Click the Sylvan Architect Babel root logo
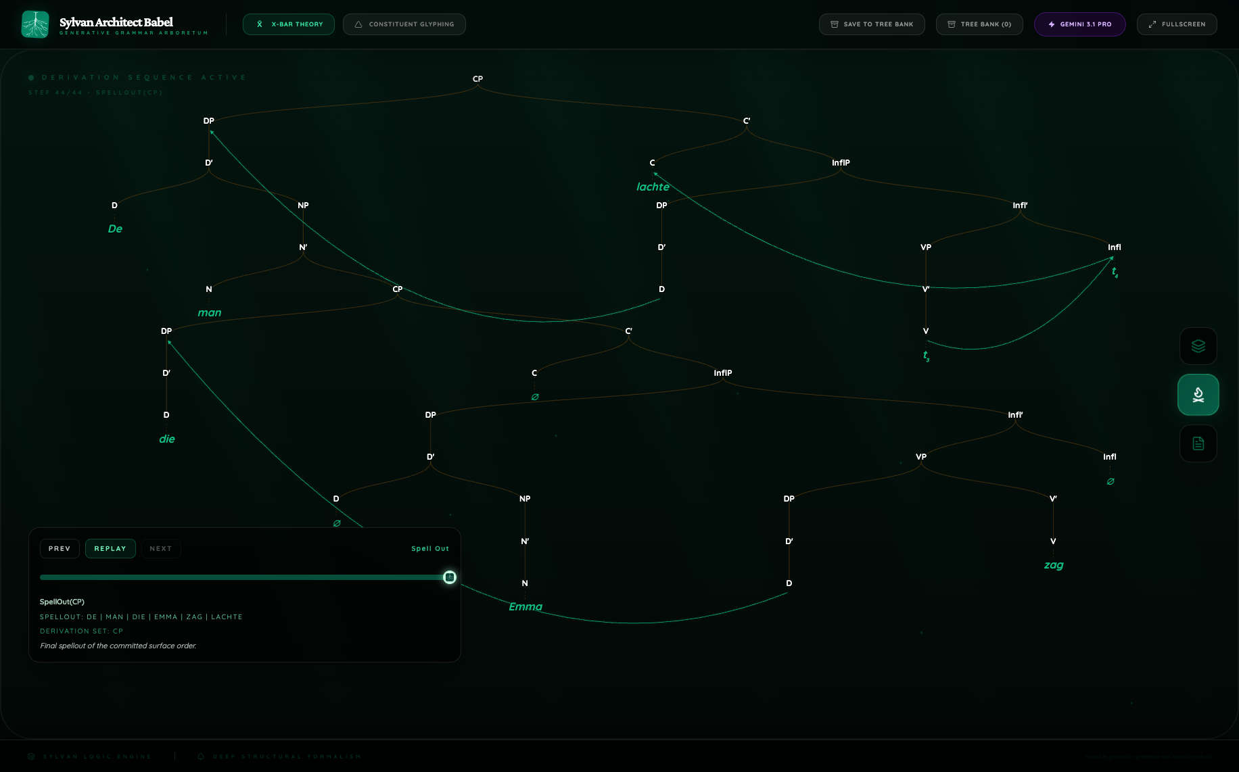 35,24
